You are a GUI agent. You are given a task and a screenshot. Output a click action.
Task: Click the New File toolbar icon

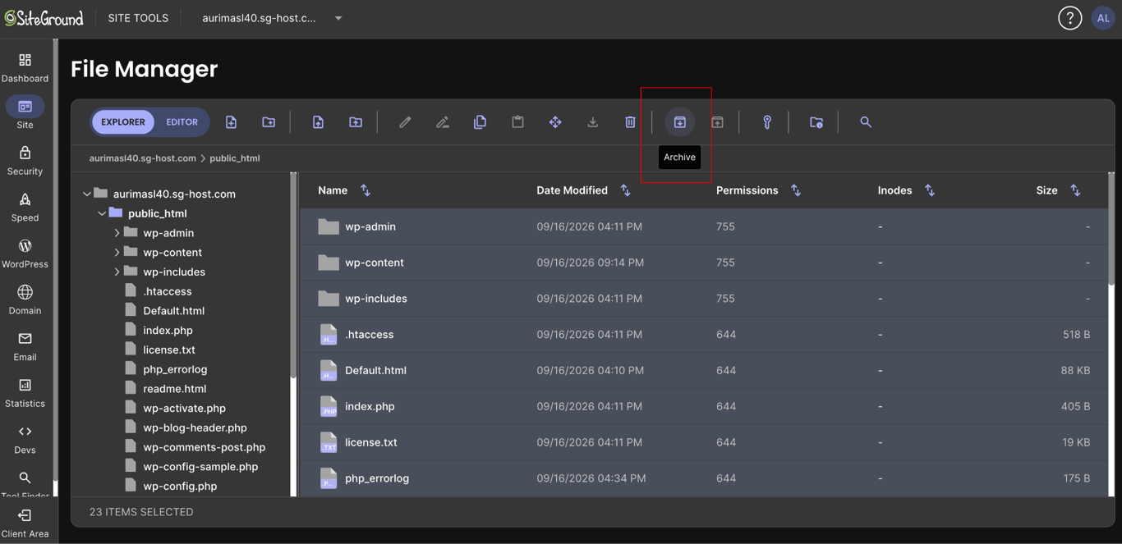click(231, 122)
